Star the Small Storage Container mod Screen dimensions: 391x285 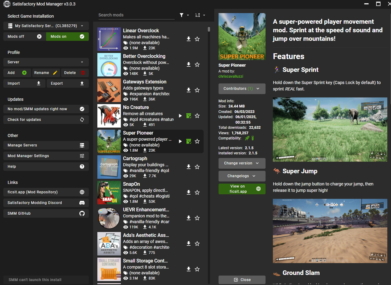(x=197, y=269)
